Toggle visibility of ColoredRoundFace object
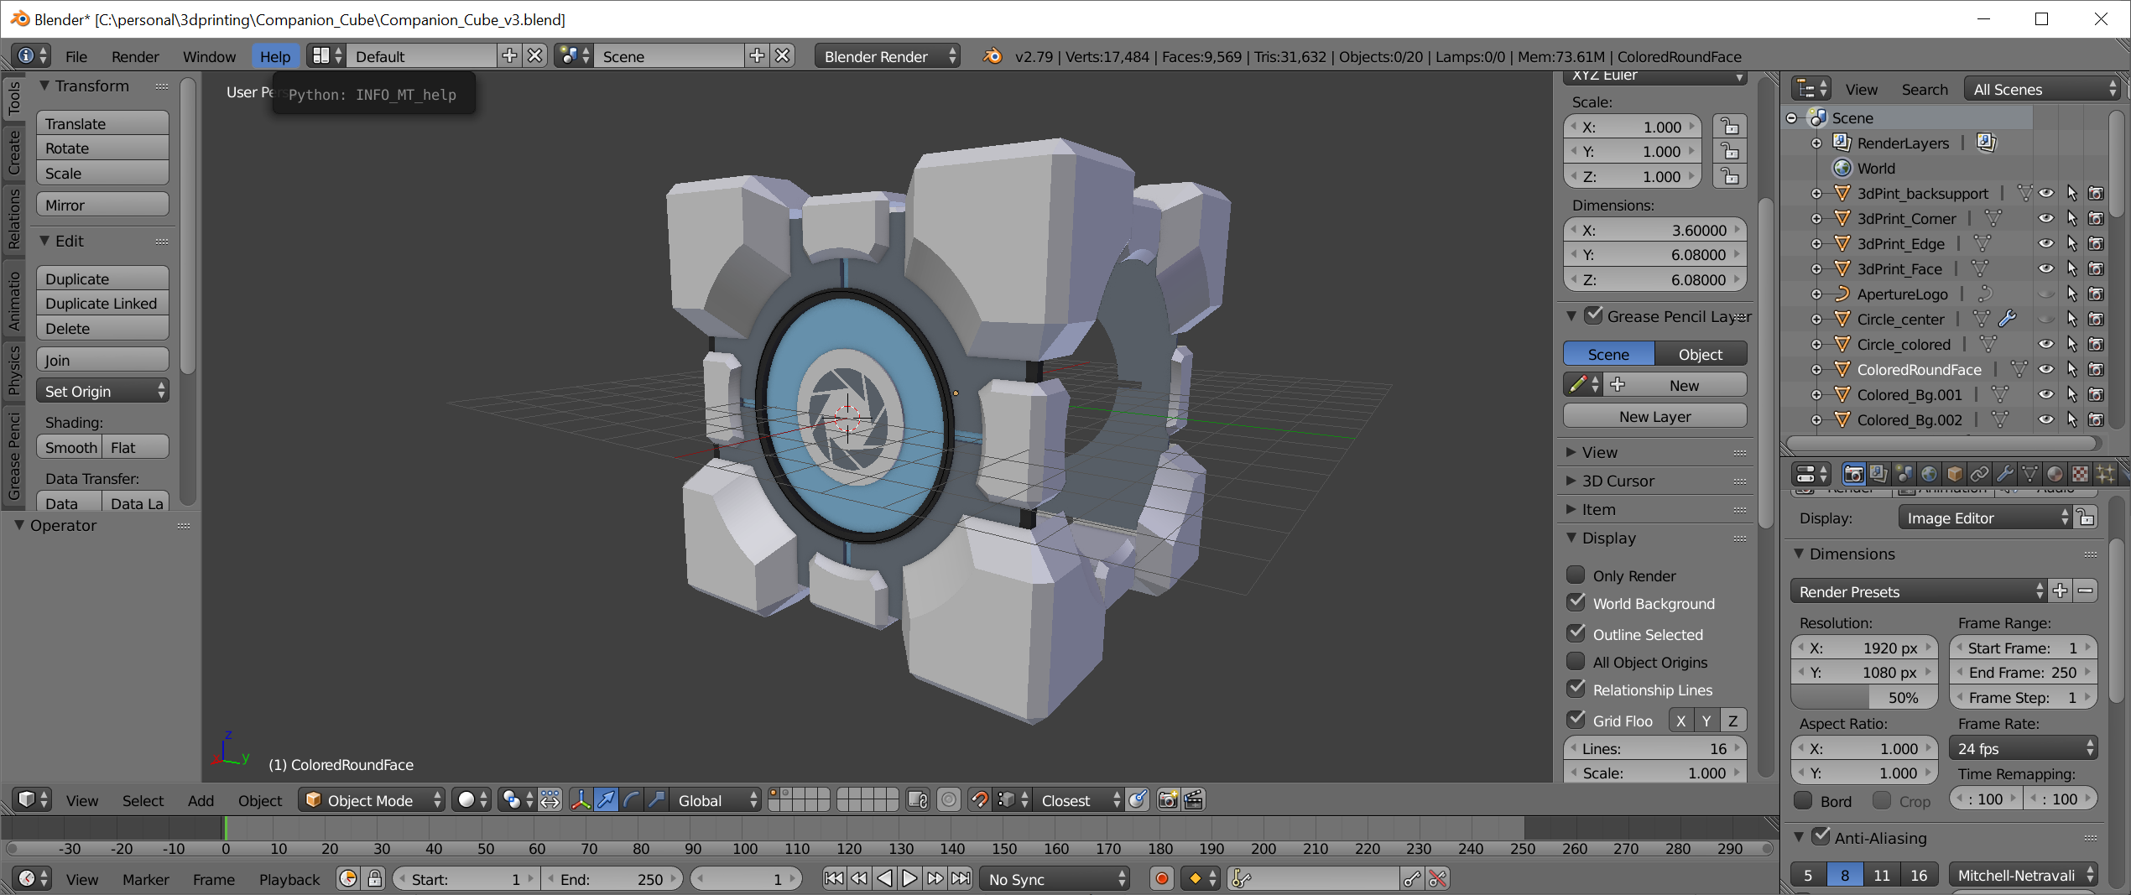This screenshot has height=895, width=2131. coord(2046,369)
